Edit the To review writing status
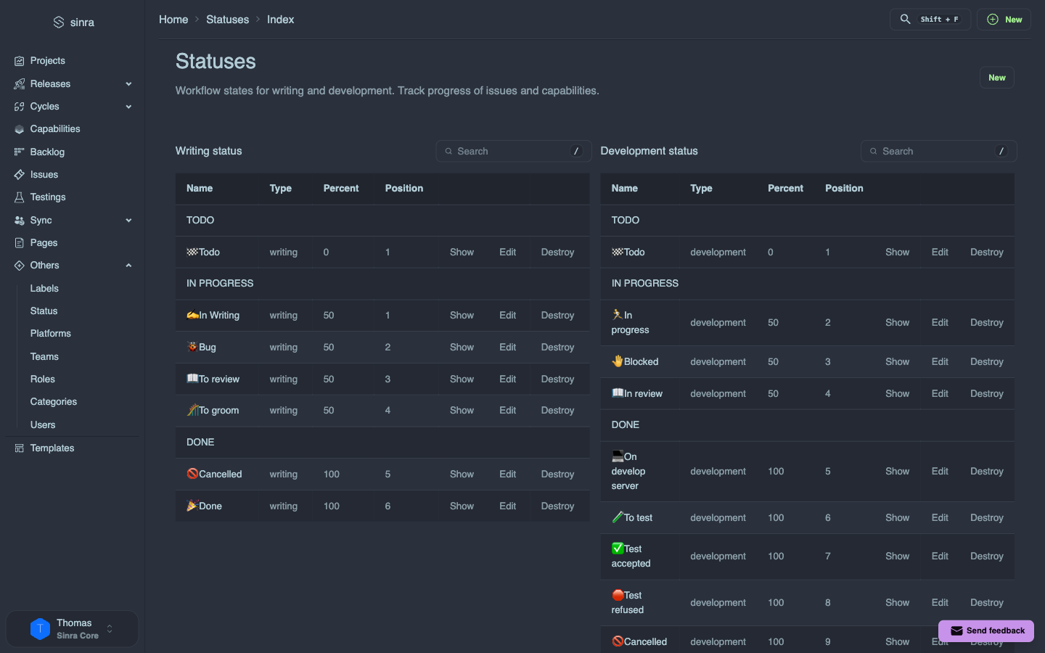The width and height of the screenshot is (1045, 653). [507, 379]
